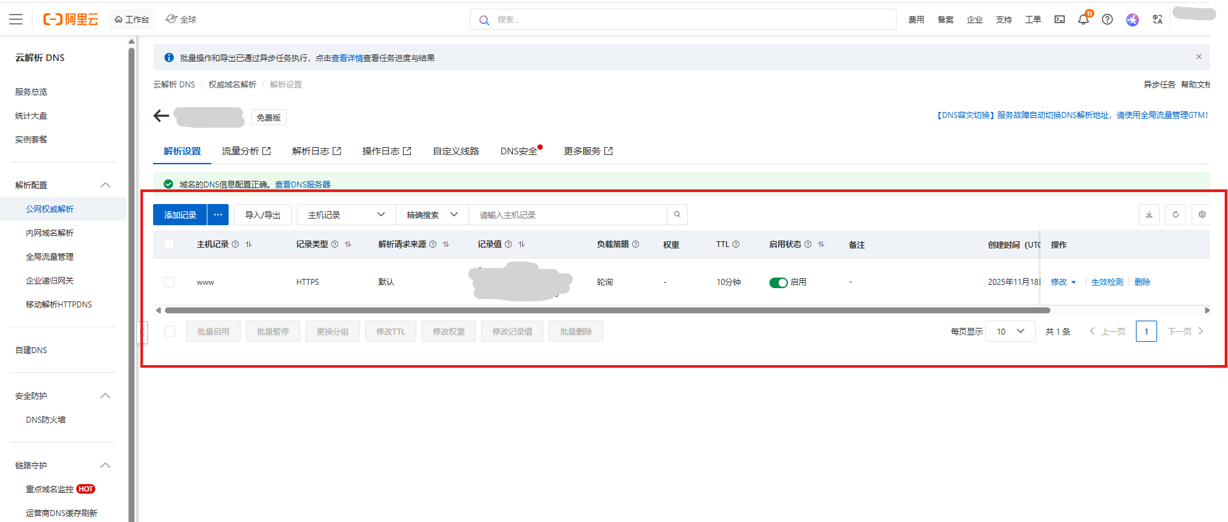This screenshot has width=1228, height=522.
Task: Download records with the export icon
Action: [1149, 215]
